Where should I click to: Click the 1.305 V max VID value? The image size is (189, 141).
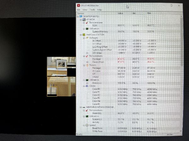tap(151, 53)
